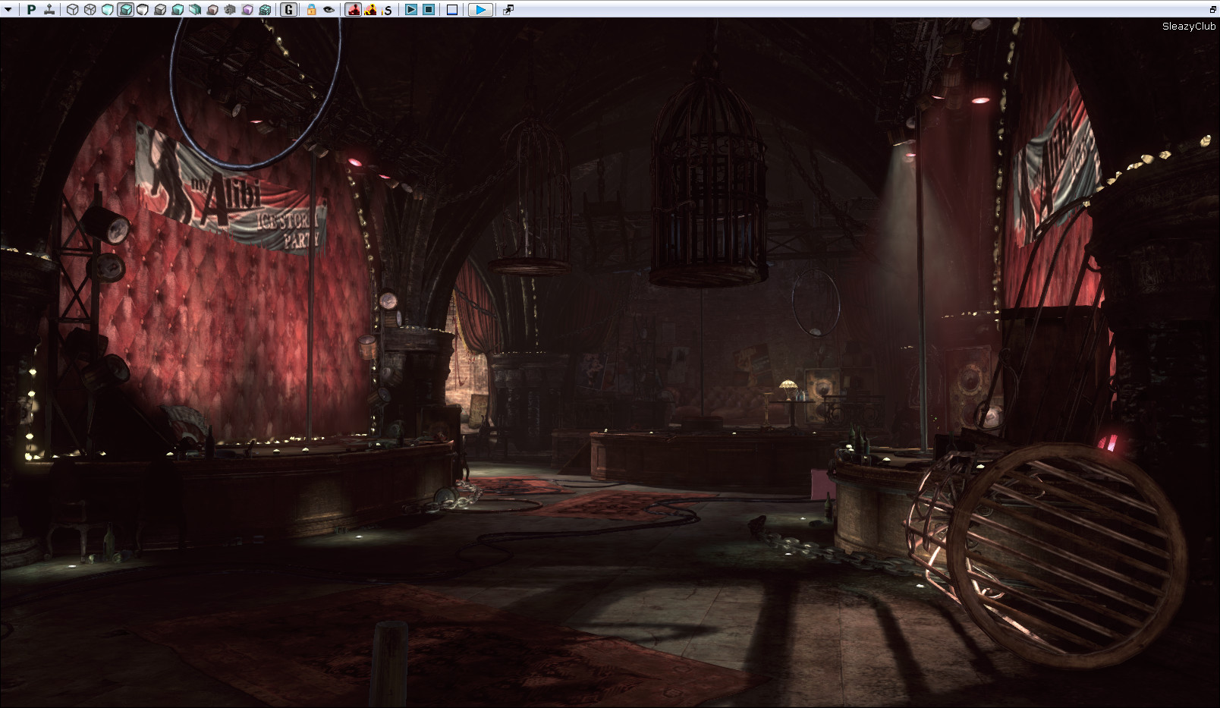The image size is (1220, 708).
Task: Select the Wireframe cube view mode
Action: [90, 10]
